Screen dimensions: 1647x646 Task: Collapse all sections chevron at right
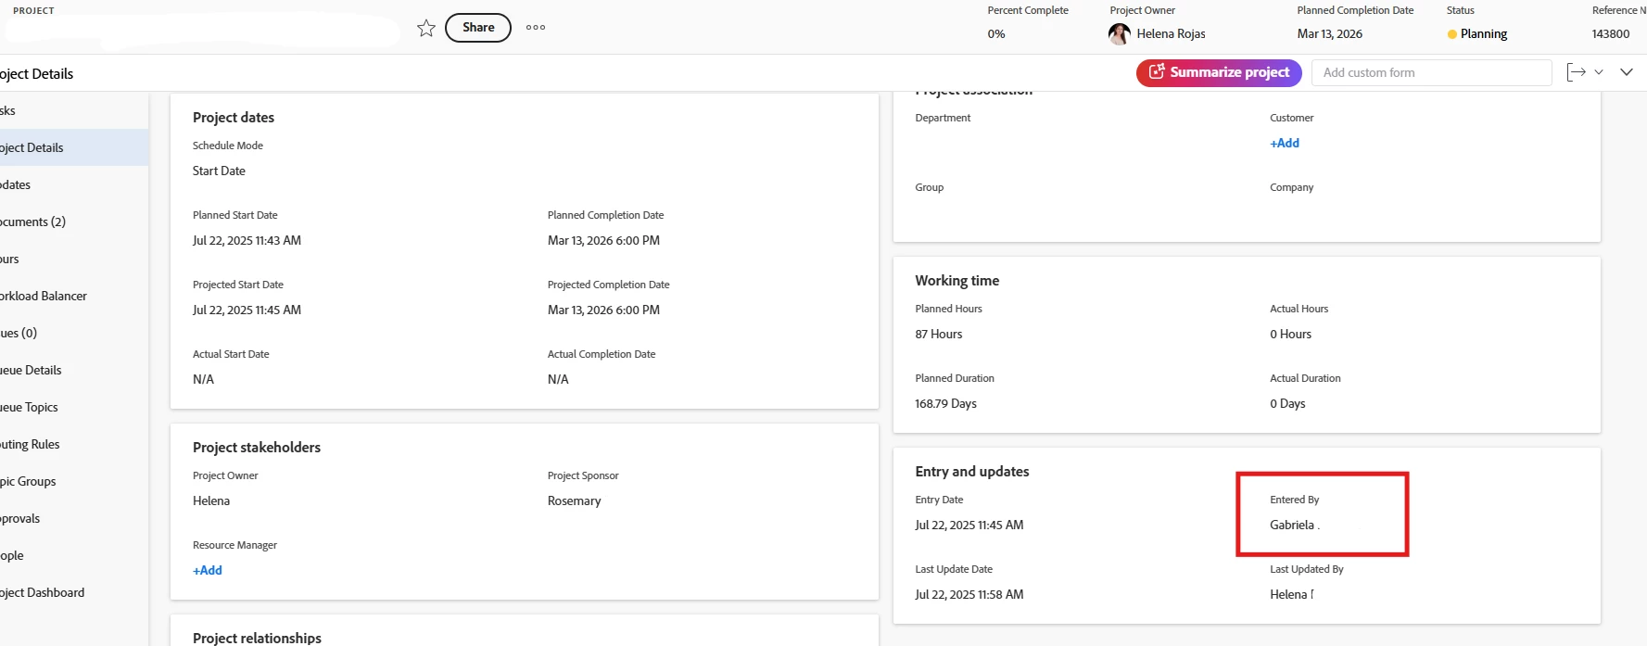coord(1627,72)
